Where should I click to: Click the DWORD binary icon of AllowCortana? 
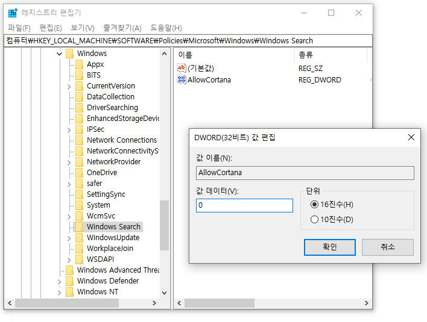182,79
